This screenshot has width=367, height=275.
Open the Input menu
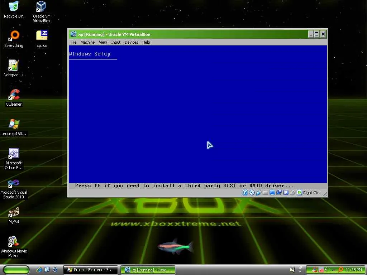coord(116,42)
